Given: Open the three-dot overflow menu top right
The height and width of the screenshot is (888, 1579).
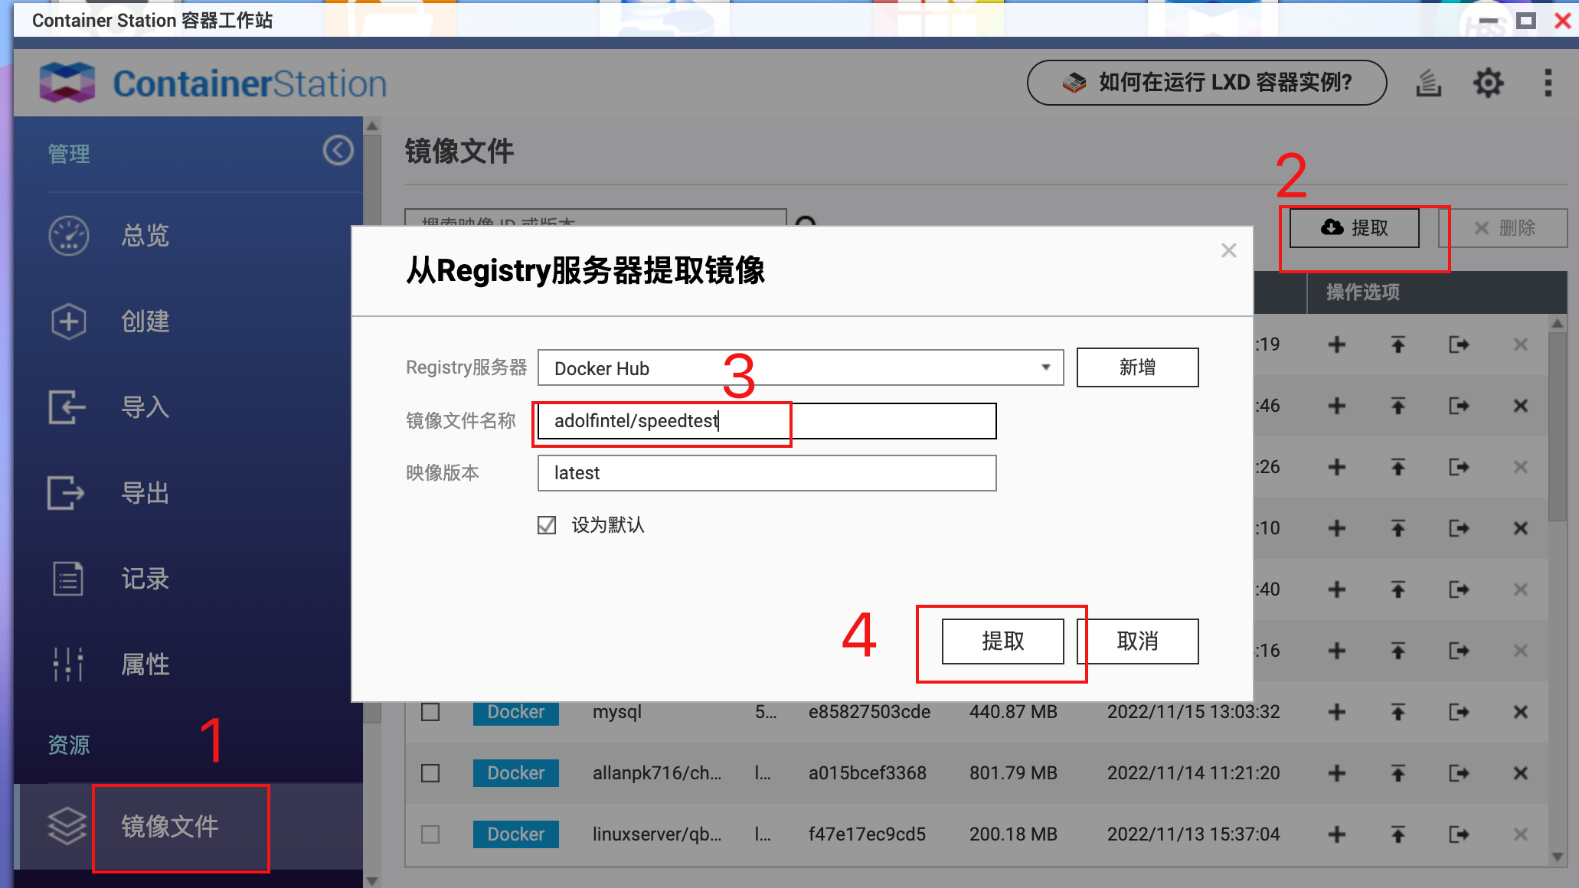Looking at the screenshot, I should coord(1548,83).
